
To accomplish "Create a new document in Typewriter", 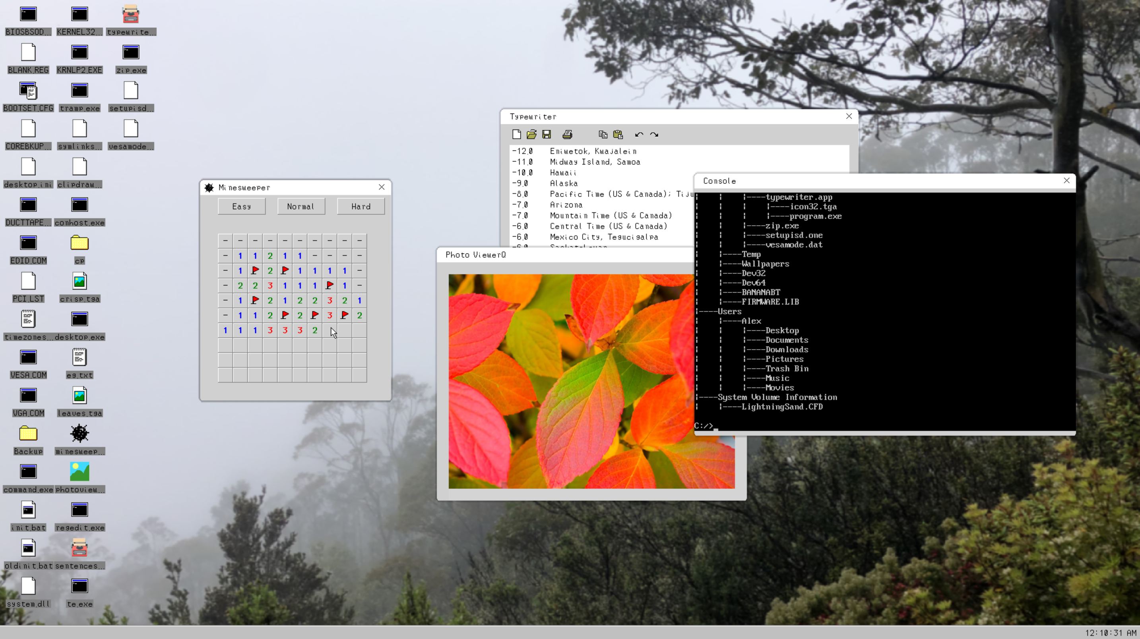I will pyautogui.click(x=516, y=134).
